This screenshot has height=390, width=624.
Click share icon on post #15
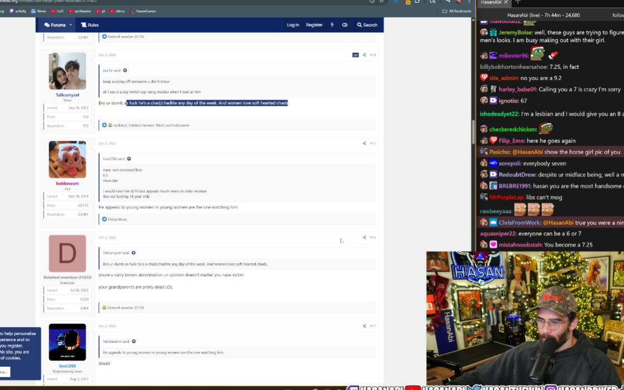click(364, 144)
